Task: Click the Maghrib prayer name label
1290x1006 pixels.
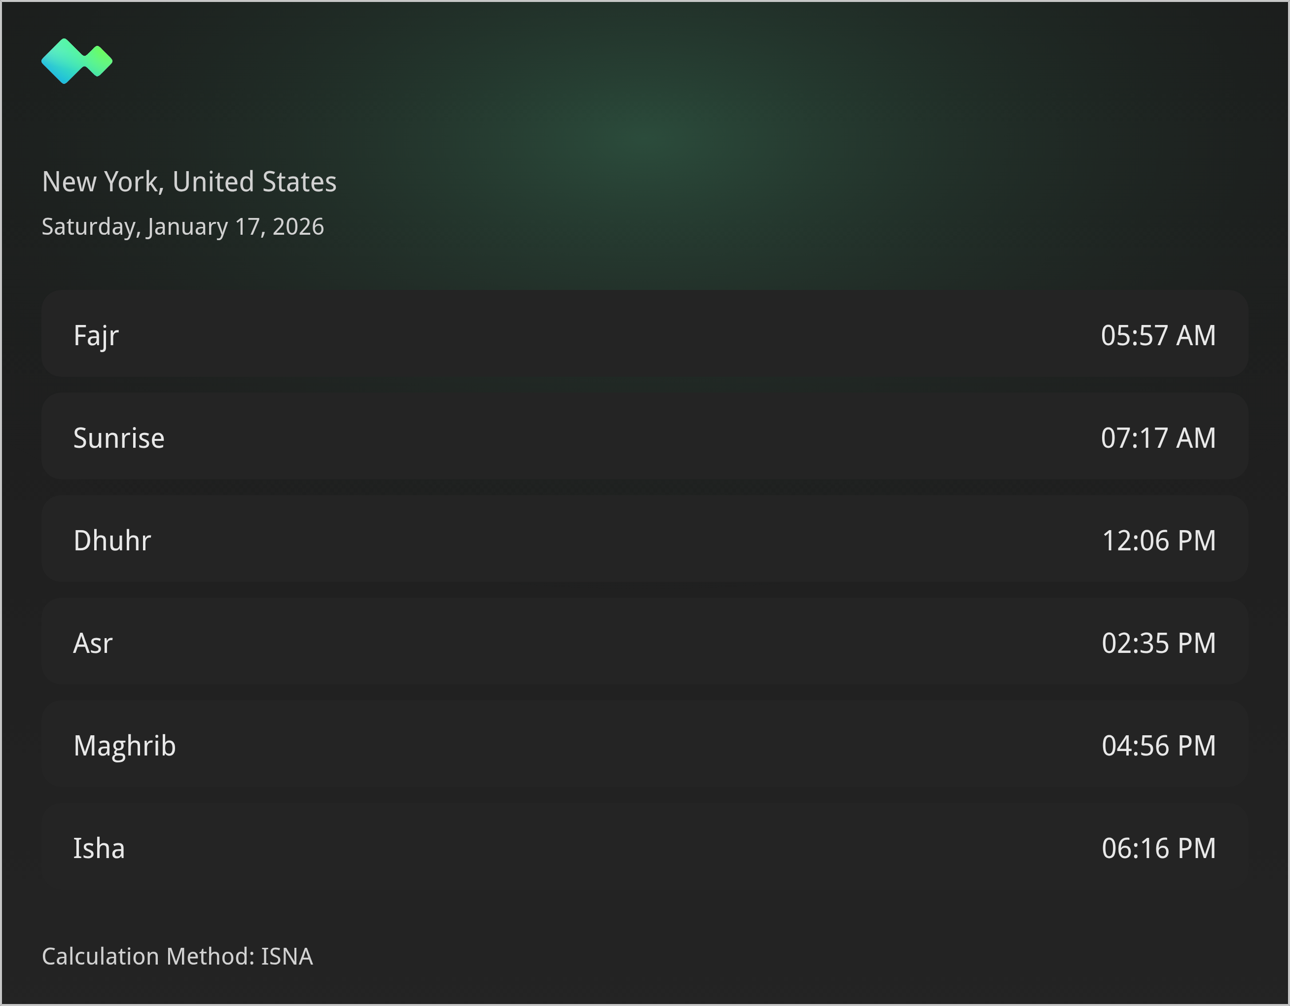Action: click(124, 745)
